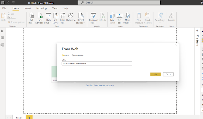The height and width of the screenshot is (119, 203).
Task: Close the From Web dialog
Action: tap(176, 45)
